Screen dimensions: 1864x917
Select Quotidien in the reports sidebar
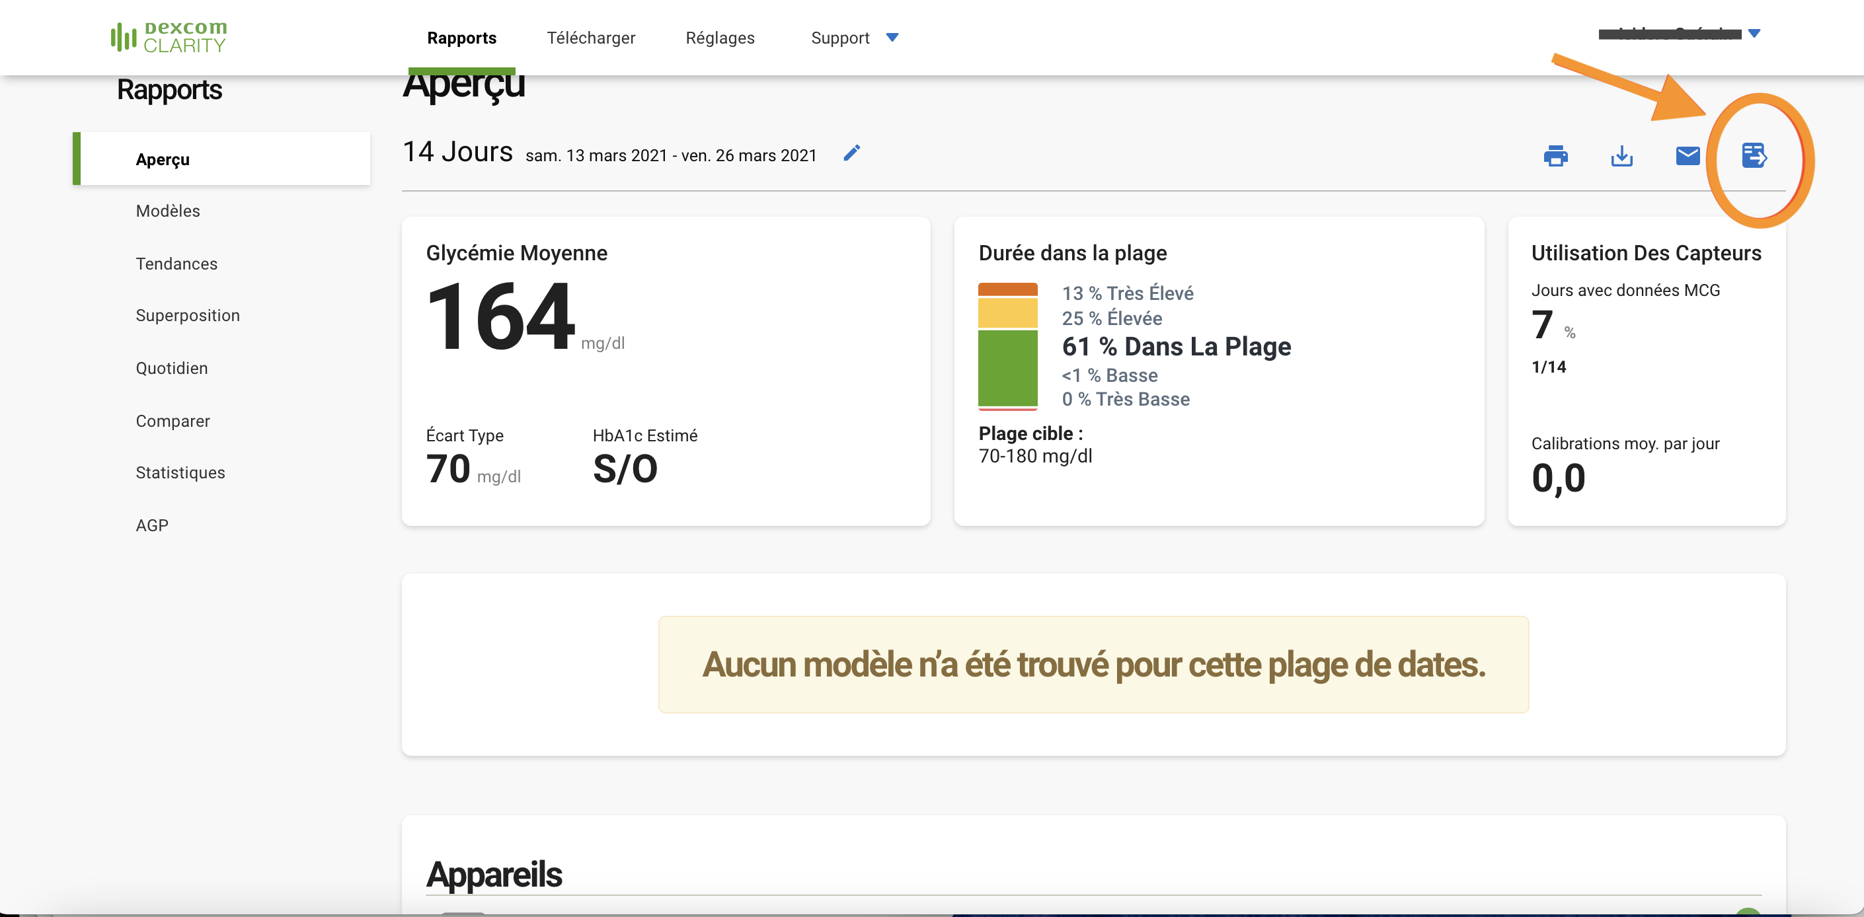pos(171,368)
